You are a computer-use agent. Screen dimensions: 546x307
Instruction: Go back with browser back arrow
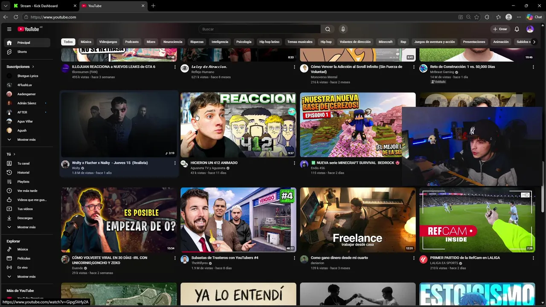pyautogui.click(x=6, y=17)
